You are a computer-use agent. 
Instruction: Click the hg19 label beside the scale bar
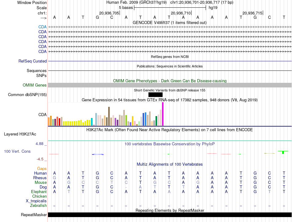pyautogui.click(x=213, y=8)
